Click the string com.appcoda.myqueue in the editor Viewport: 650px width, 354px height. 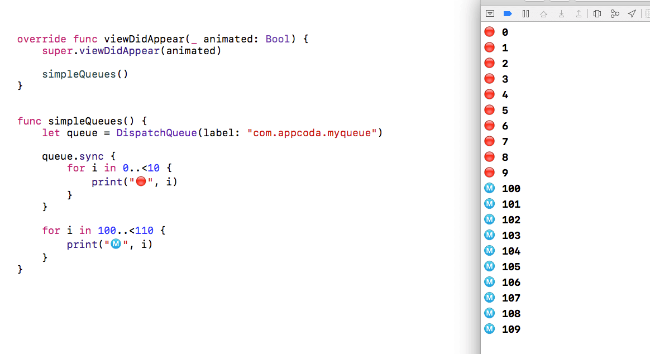[312, 133]
